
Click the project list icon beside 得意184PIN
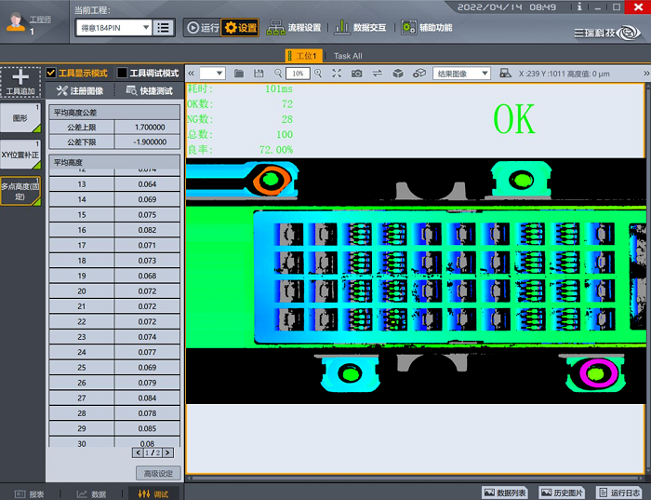click(165, 27)
